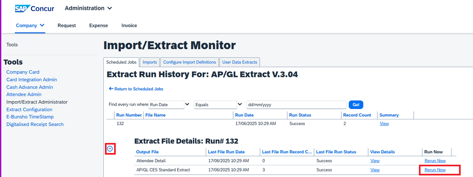Click Return to Scheduled Jobs link

tap(136, 89)
